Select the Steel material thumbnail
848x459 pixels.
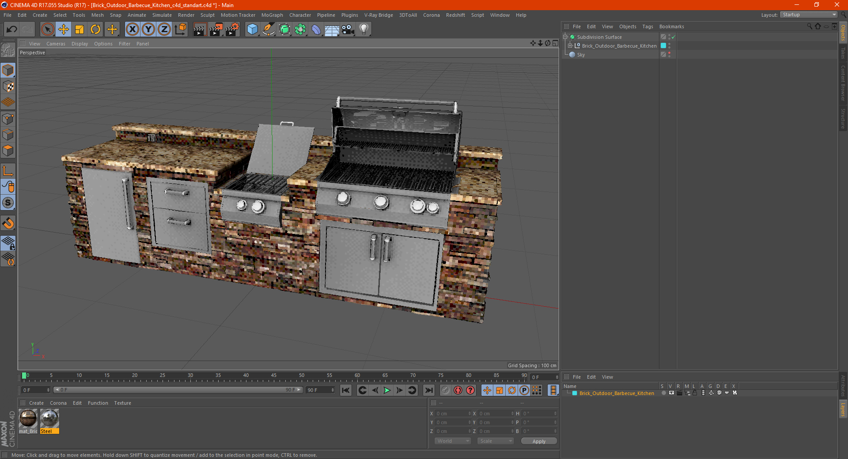(49, 418)
